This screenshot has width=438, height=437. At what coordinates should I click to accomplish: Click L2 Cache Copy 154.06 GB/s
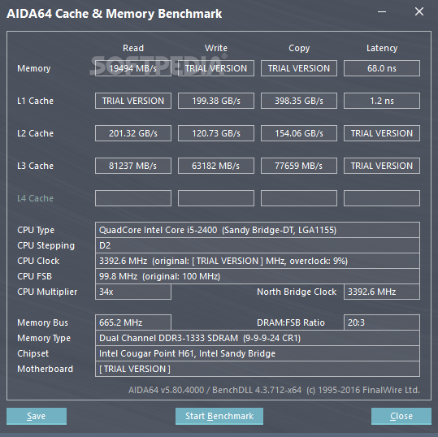(x=299, y=133)
